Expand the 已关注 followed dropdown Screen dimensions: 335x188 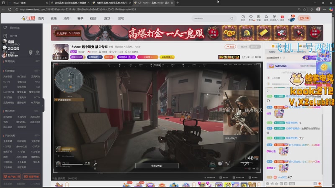(255, 47)
